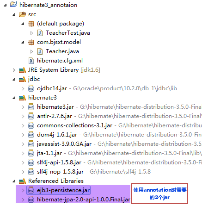Select the JRE System Library [jdk1.6] label

tap(64, 70)
